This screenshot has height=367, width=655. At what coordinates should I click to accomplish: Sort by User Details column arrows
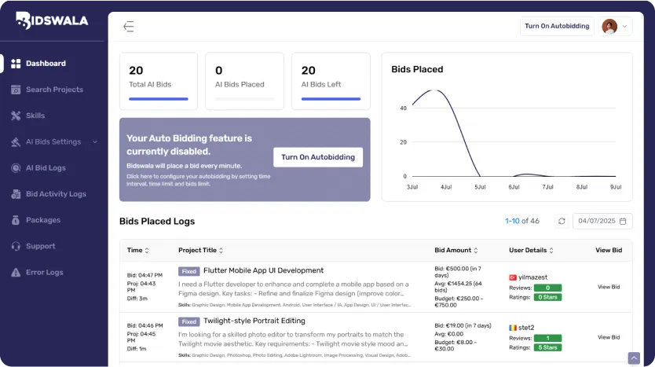click(x=551, y=250)
